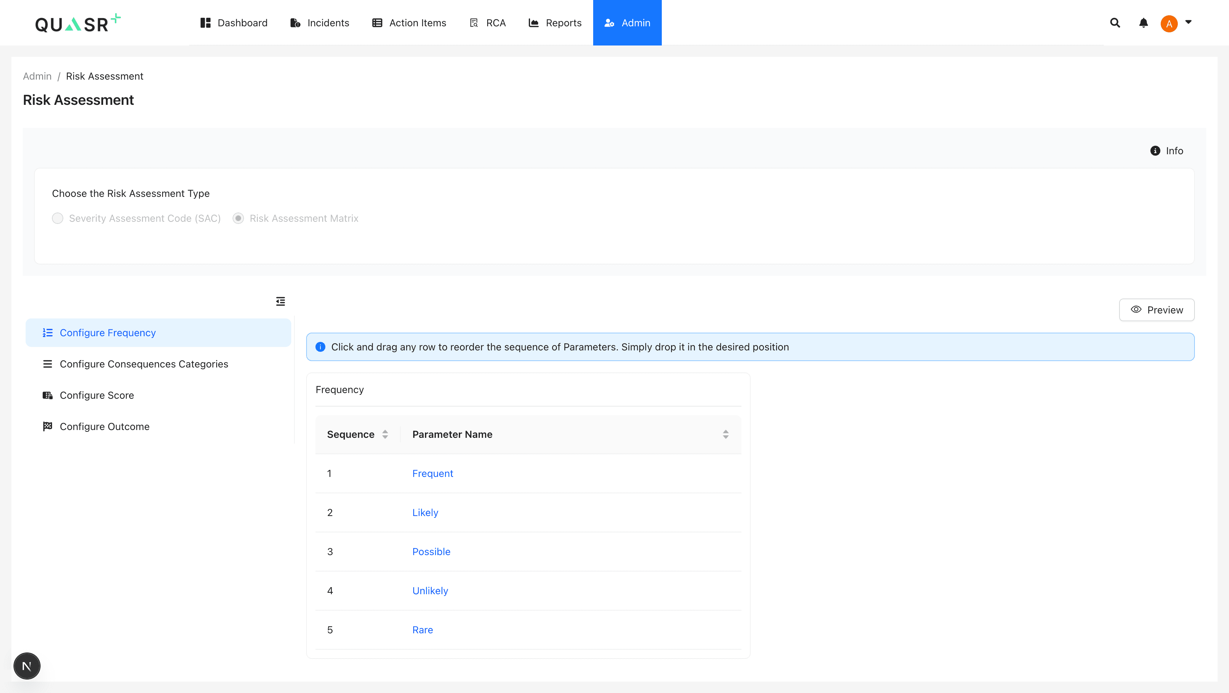Open the Frequent parameter link
1229x693 pixels.
click(x=432, y=473)
